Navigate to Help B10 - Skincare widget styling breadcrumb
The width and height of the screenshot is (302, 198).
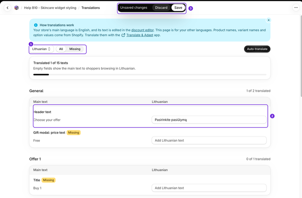point(50,8)
